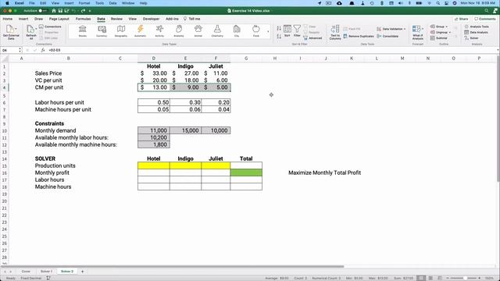Open the Tools menu in menu bar
Viewport: 500px width, 281px height.
point(99,3)
